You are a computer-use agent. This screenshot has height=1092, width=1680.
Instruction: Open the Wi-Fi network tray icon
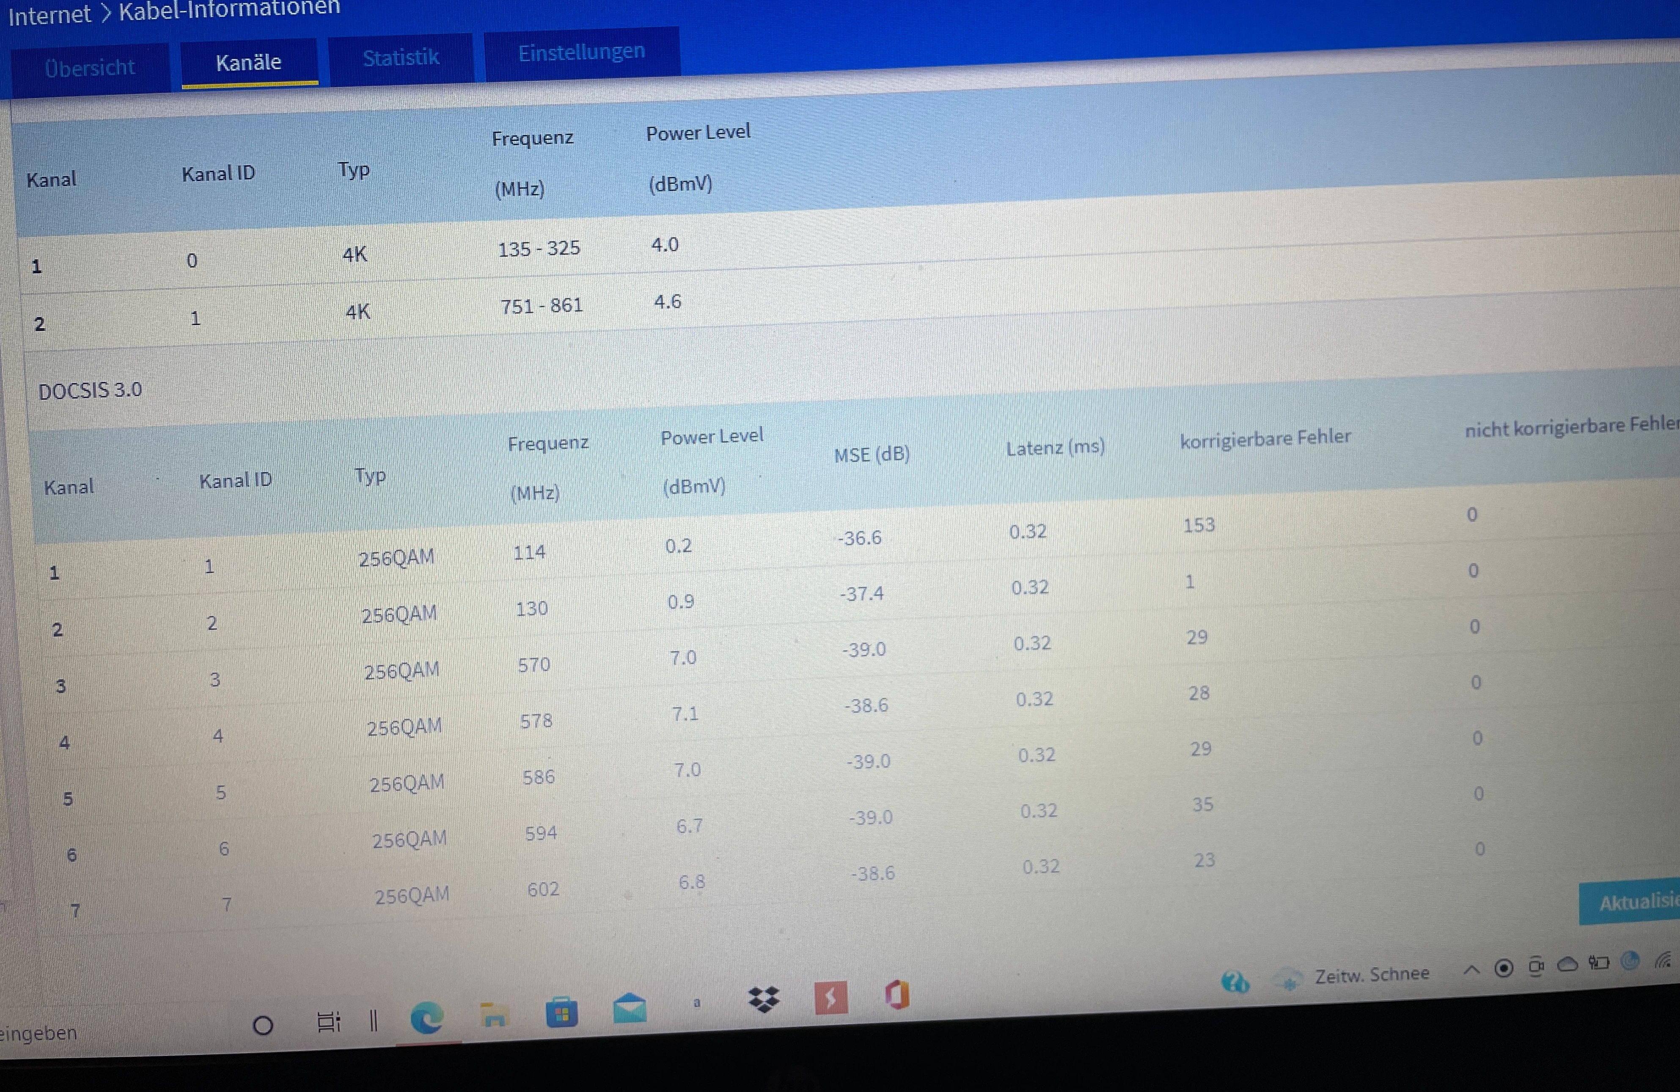point(1663,960)
